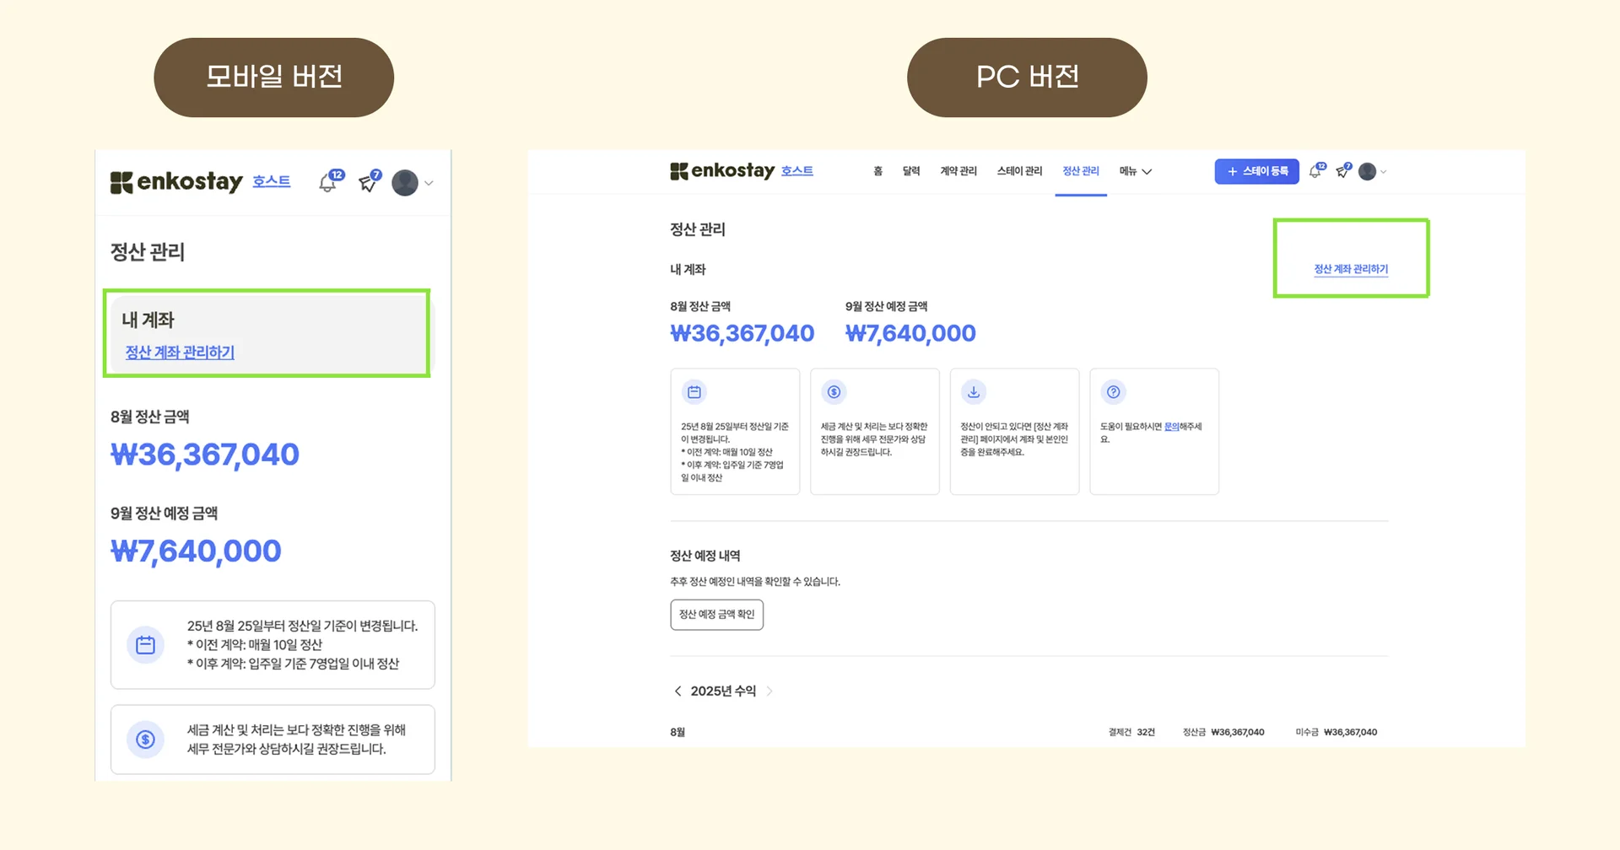Open 정산 계좌 관리하기 link in mobile version
The width and height of the screenshot is (1620, 850).
180,352
